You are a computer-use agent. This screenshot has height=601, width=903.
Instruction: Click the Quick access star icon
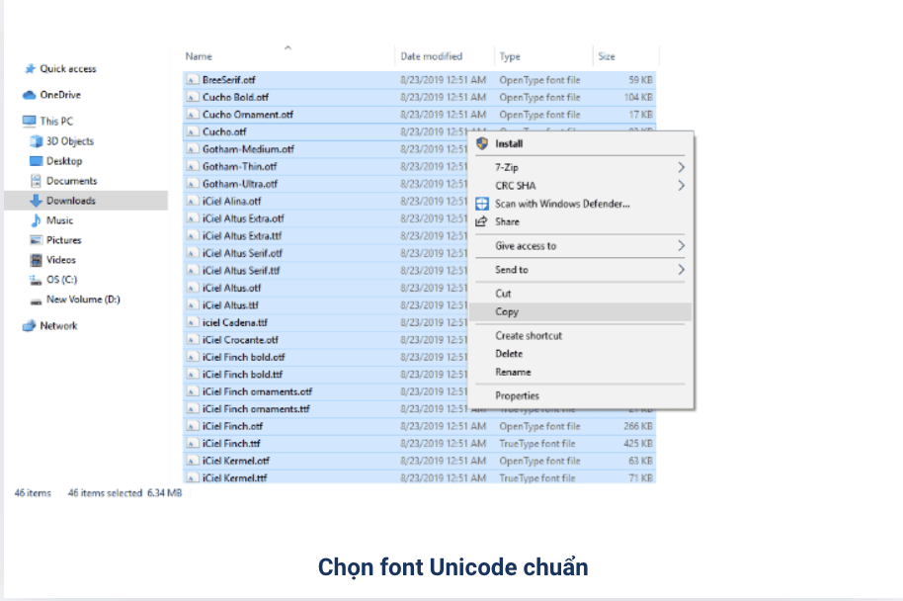point(31,69)
